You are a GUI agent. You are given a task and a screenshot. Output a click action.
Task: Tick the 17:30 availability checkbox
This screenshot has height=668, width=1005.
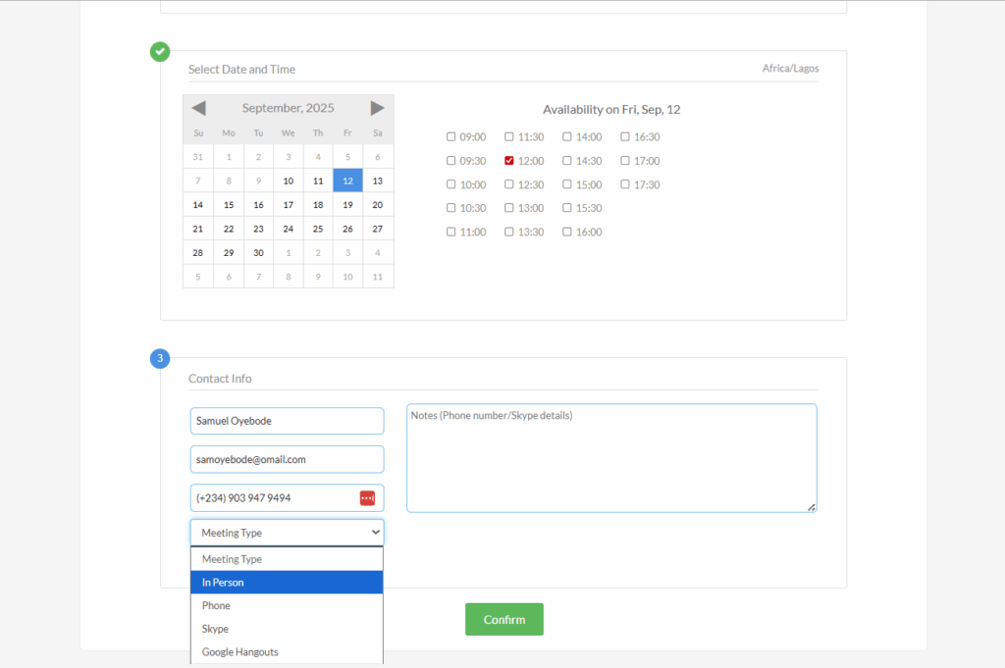(625, 184)
